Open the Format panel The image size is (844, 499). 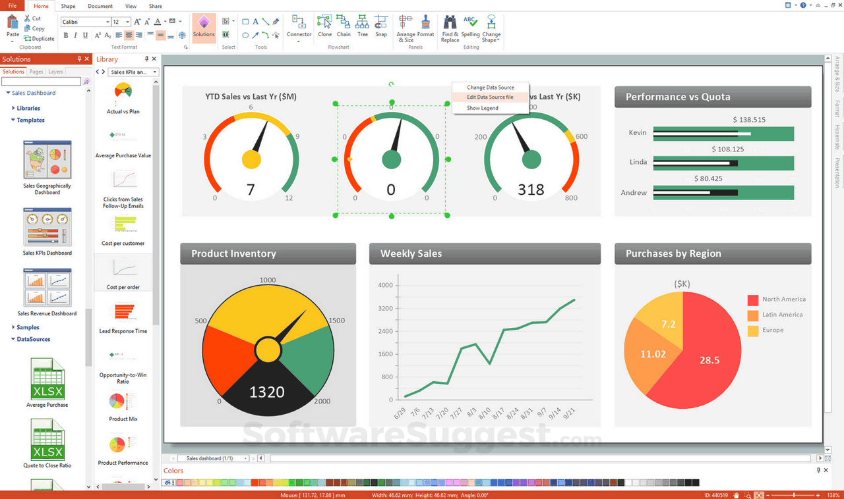click(x=425, y=27)
